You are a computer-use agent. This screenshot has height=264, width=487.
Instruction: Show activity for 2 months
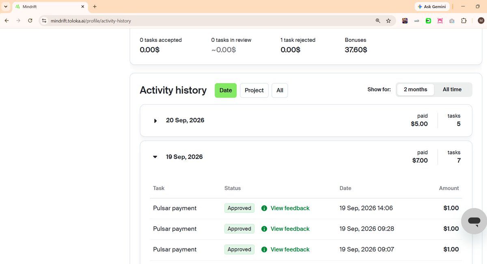415,89
